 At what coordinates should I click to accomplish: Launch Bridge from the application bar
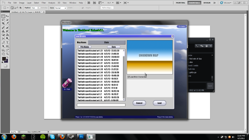click(89, 3)
